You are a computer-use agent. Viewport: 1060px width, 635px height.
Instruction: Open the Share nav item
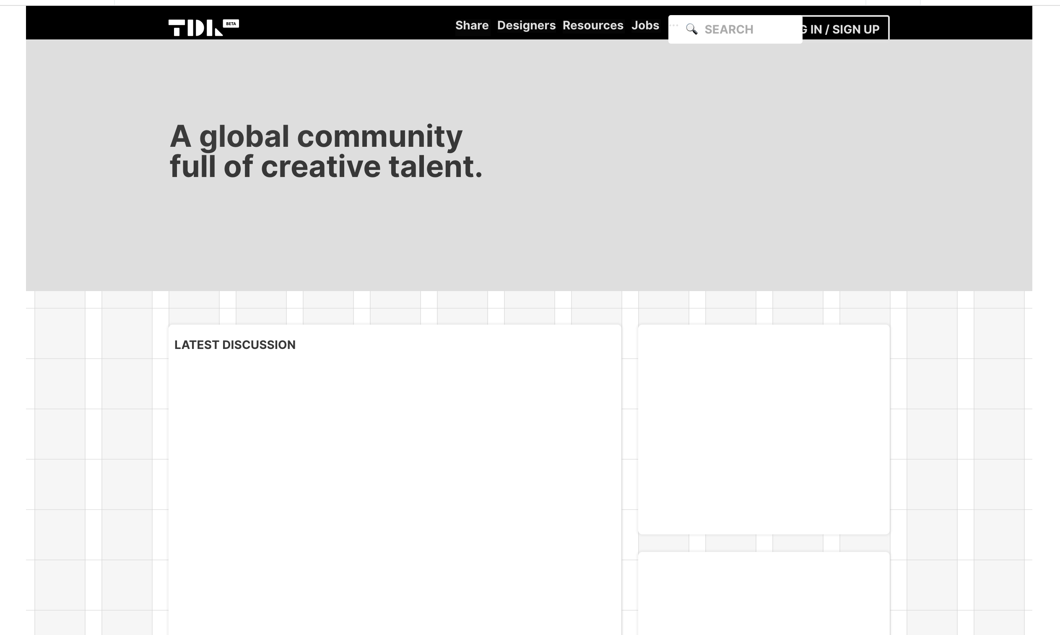pos(471,25)
